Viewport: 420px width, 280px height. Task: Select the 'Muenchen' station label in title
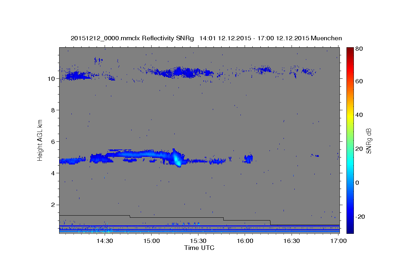click(x=327, y=38)
